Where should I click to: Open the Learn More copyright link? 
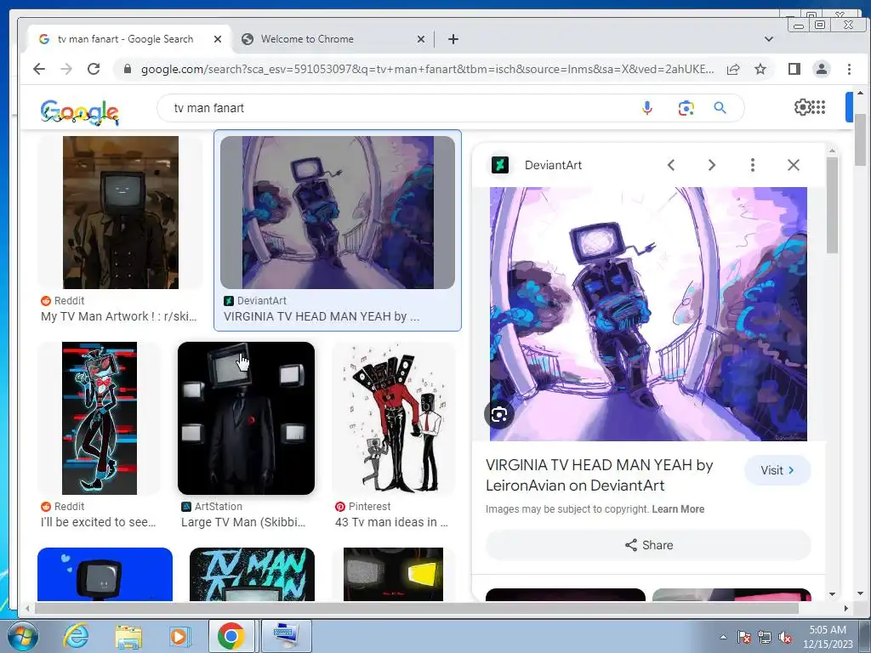tap(678, 509)
